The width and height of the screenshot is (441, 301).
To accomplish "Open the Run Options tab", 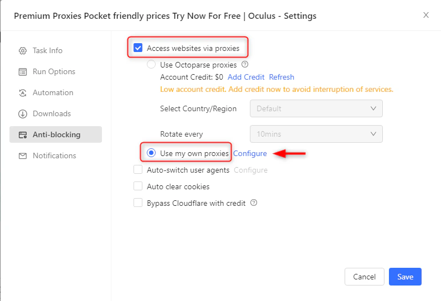I will [54, 72].
